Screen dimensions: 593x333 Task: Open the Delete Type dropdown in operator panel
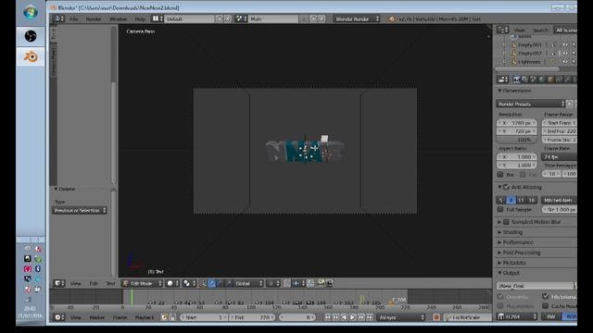pos(80,210)
